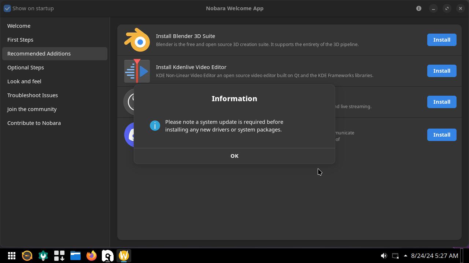
Task: Launch the package manager taskbar icon
Action: tap(59, 256)
